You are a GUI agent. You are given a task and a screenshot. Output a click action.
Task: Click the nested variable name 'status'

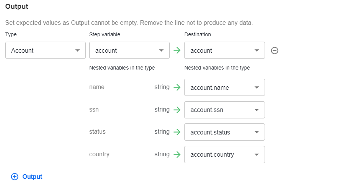click(x=97, y=132)
